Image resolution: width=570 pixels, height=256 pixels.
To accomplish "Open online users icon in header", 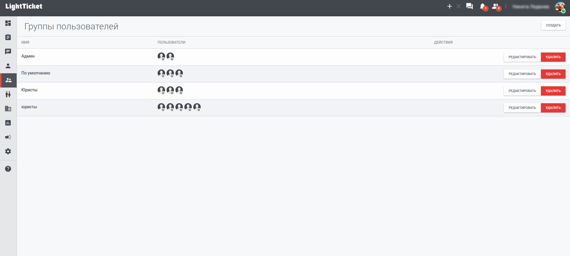I will coord(495,7).
